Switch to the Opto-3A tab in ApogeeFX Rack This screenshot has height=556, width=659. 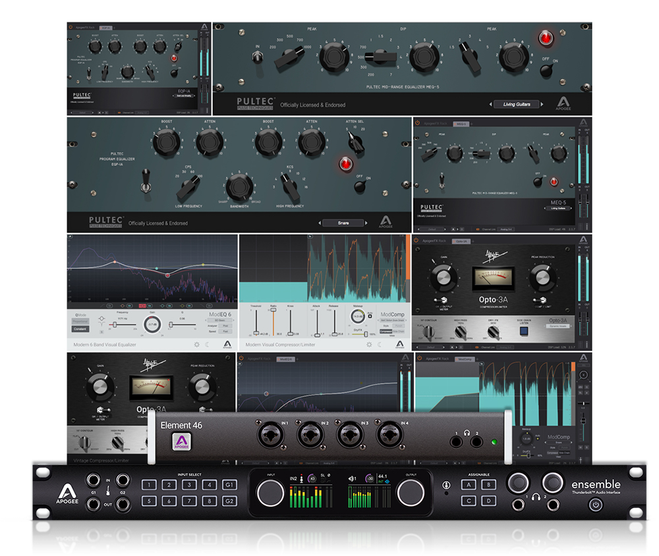461,241
